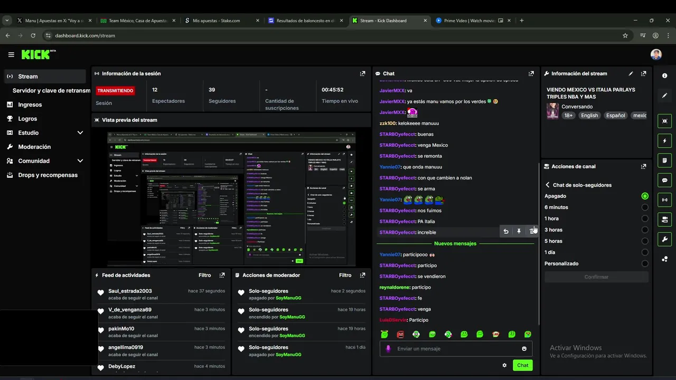Viewport: 676px width, 380px height.
Task: Click the purple microphone icon in chat input
Action: (x=388, y=349)
